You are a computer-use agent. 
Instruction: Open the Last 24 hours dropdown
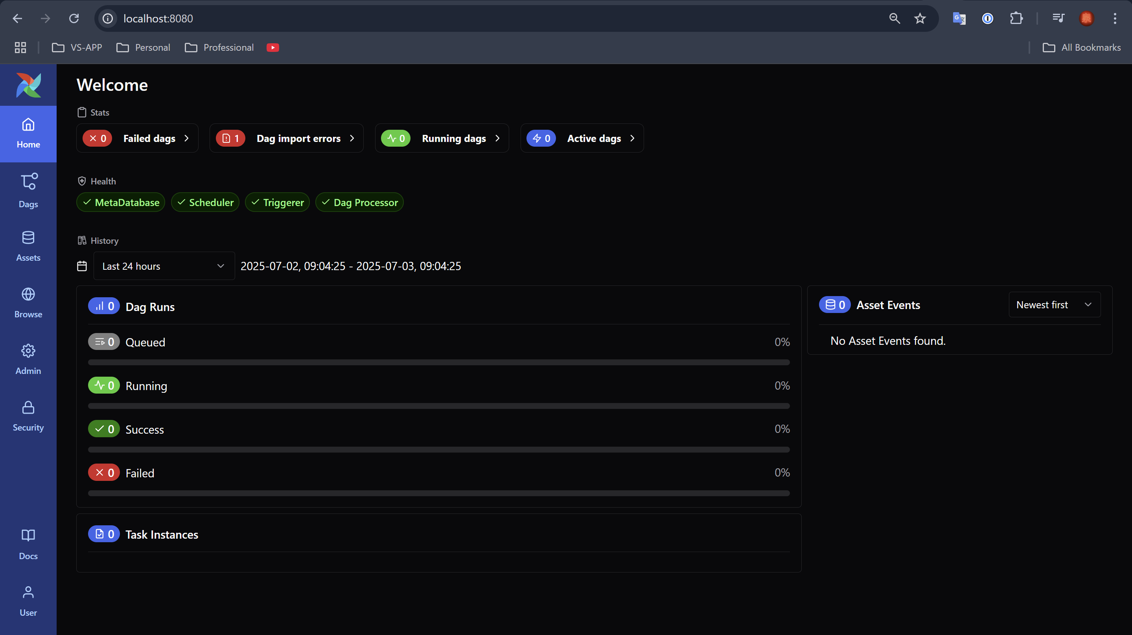click(164, 266)
